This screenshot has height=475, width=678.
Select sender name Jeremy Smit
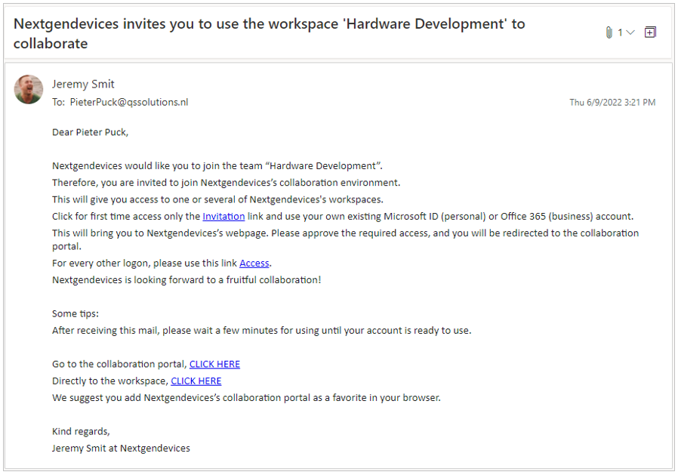pos(83,84)
